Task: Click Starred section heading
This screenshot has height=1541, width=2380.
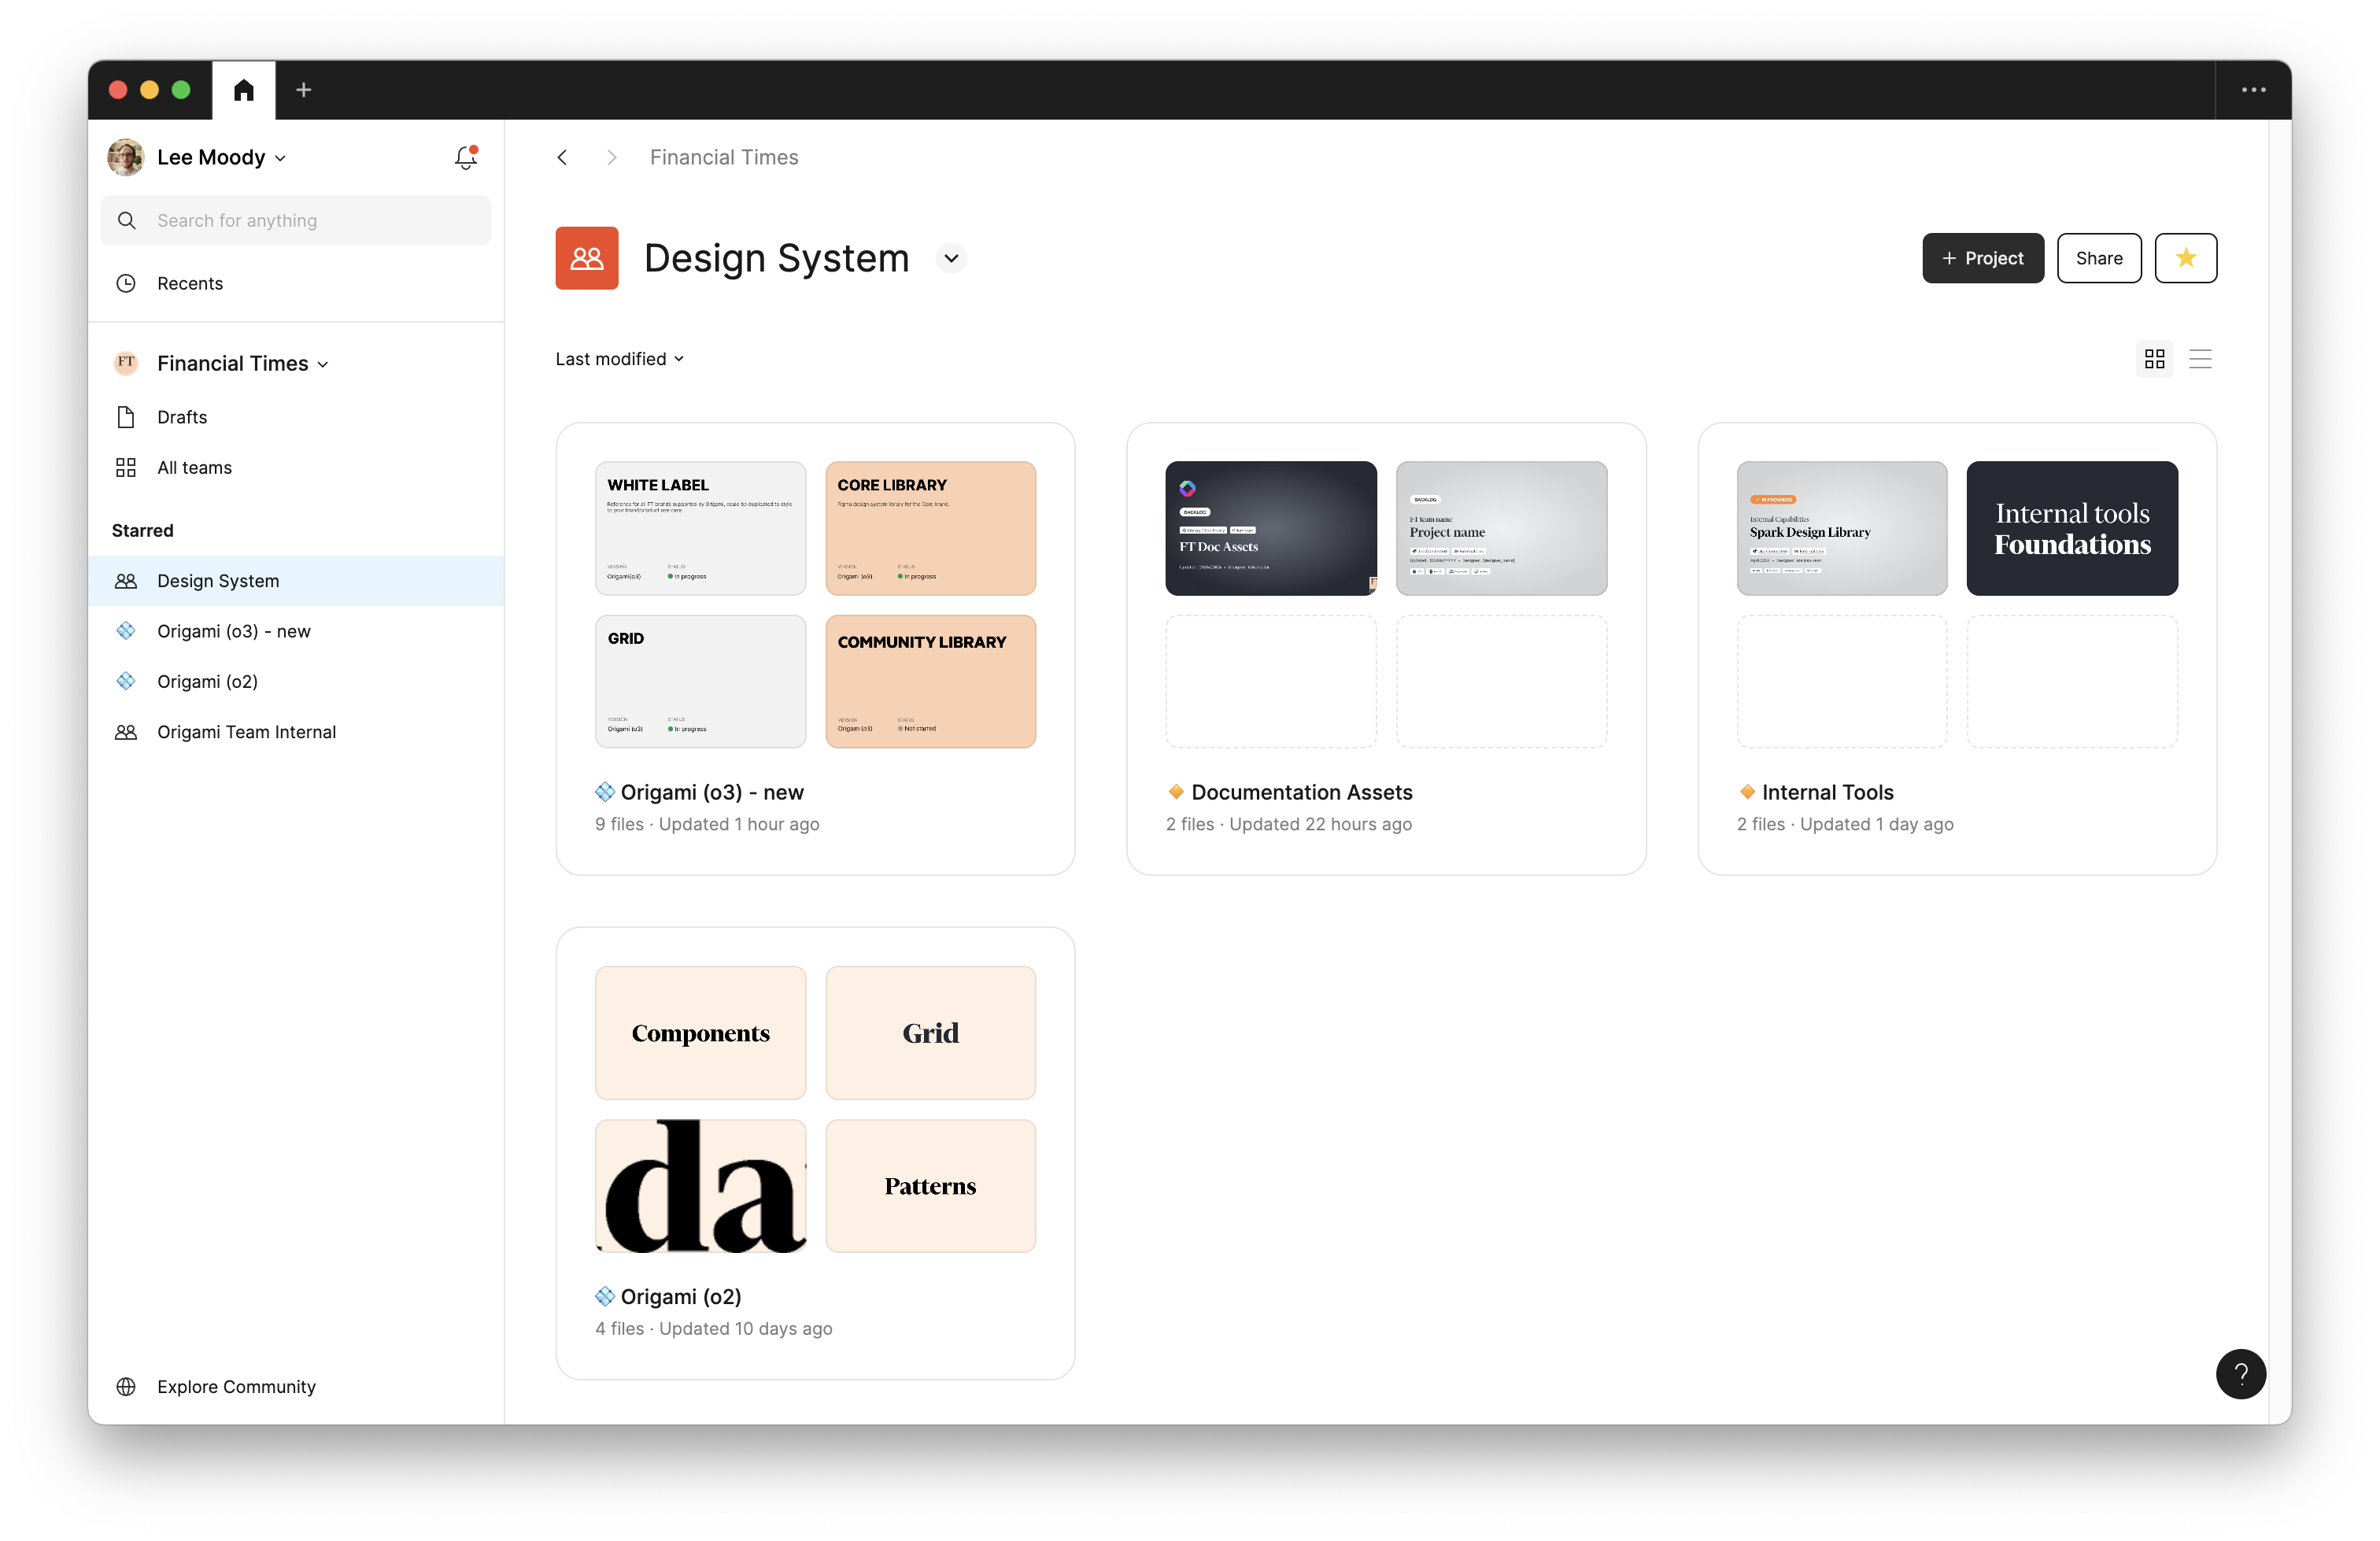Action: (142, 530)
